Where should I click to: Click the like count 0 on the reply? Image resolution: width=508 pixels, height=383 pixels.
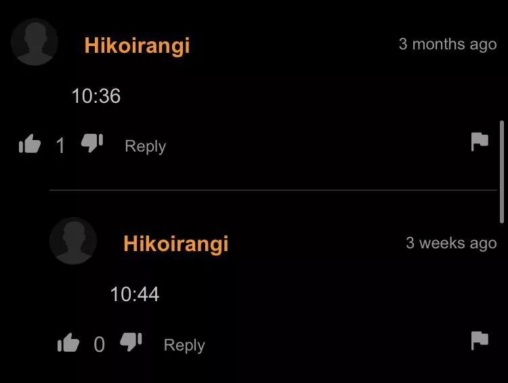click(99, 344)
